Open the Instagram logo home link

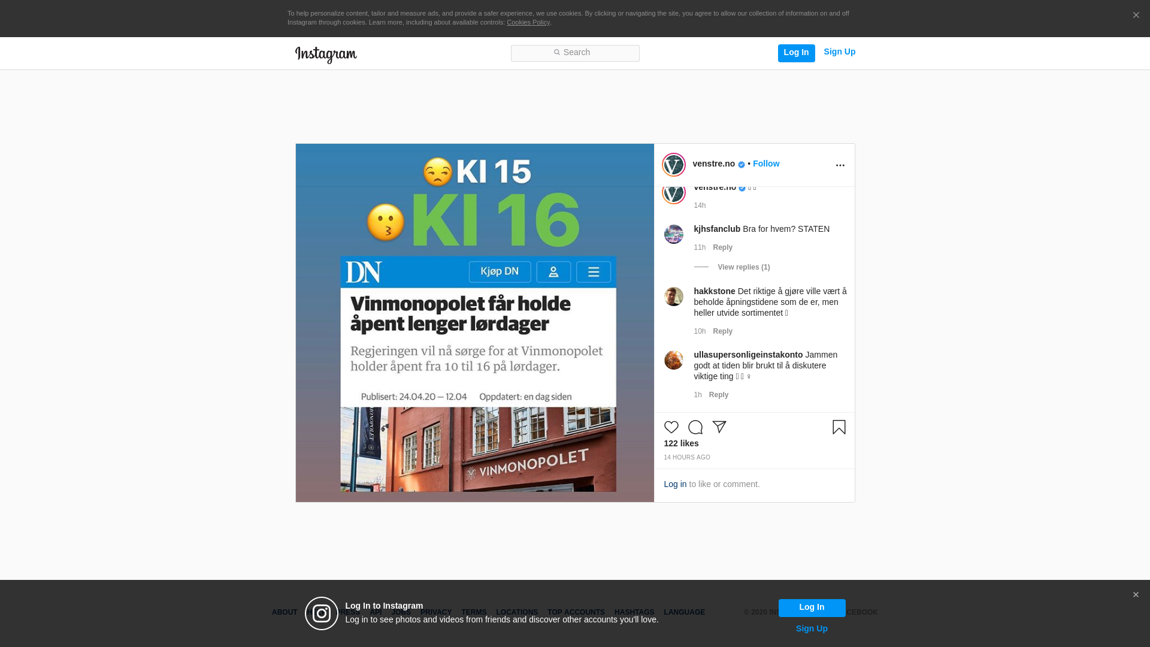click(326, 55)
